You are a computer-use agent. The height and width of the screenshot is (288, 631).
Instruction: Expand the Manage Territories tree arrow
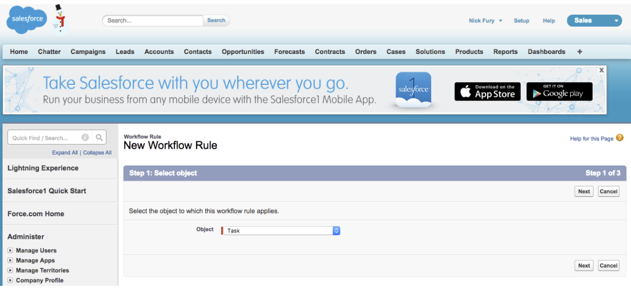(x=10, y=270)
